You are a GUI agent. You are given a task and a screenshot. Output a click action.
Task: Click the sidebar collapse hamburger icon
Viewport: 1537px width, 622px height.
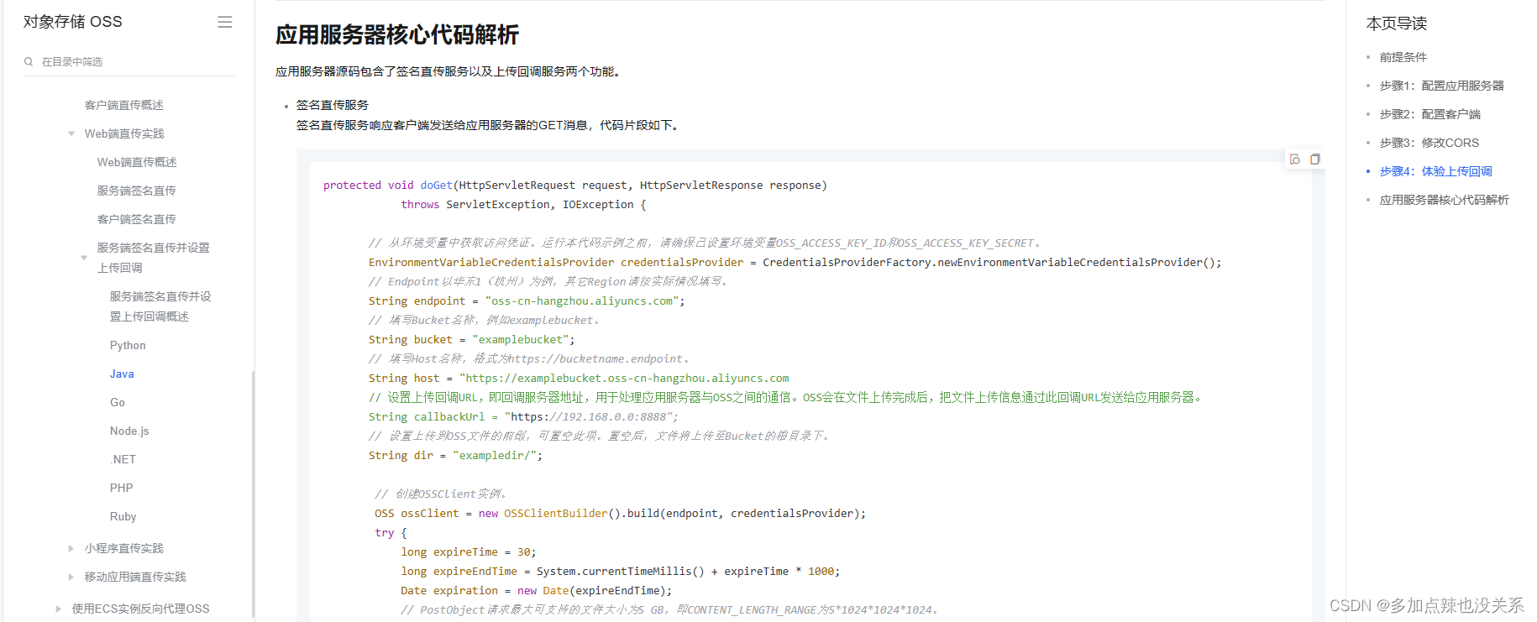[225, 22]
